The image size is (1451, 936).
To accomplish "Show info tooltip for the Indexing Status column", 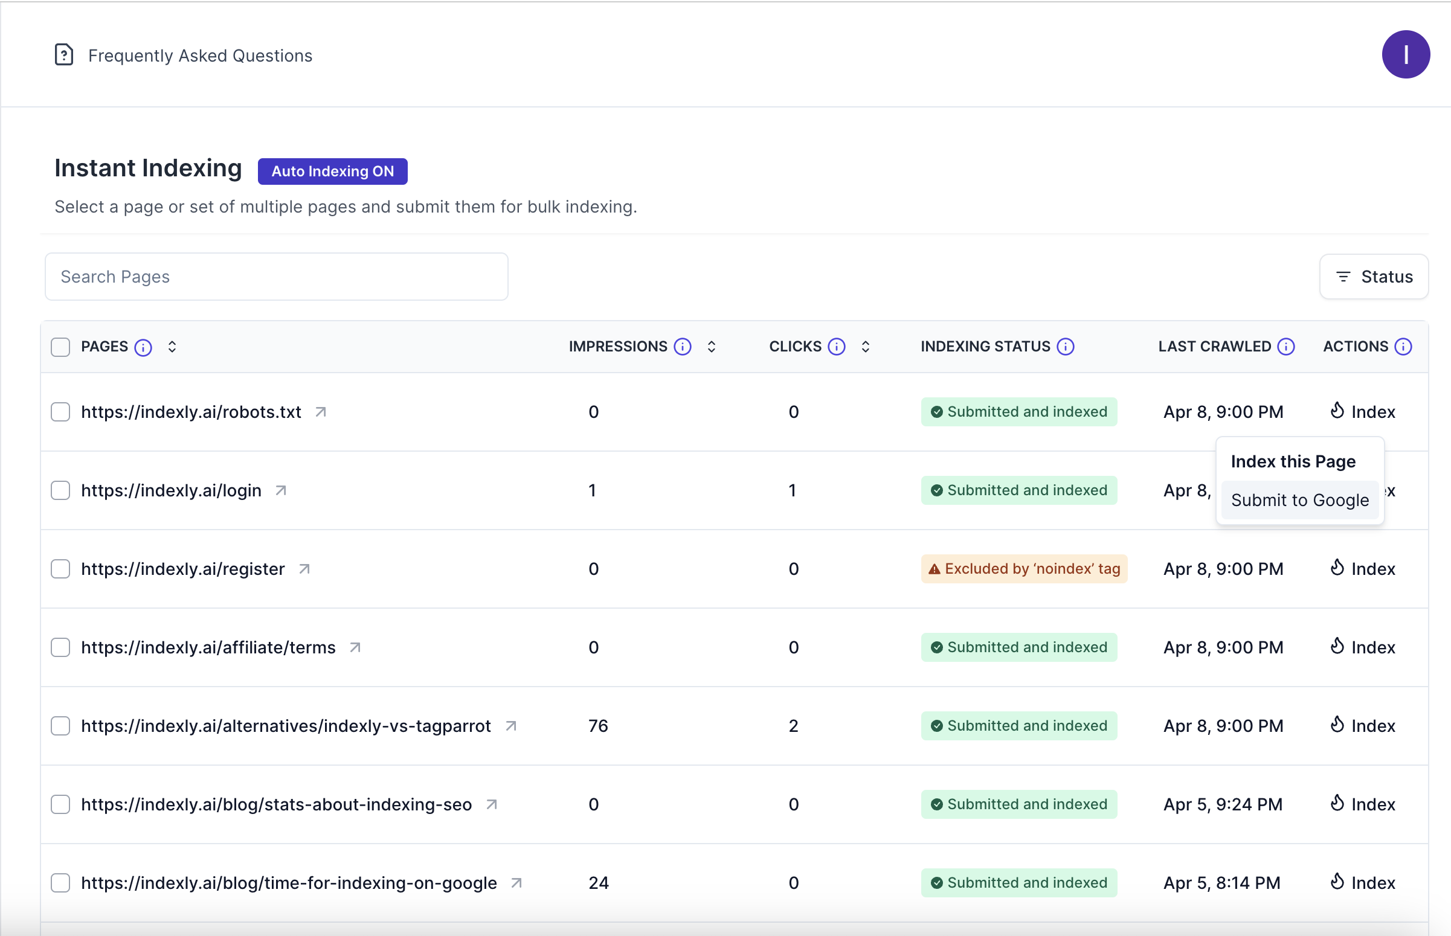I will coord(1065,347).
